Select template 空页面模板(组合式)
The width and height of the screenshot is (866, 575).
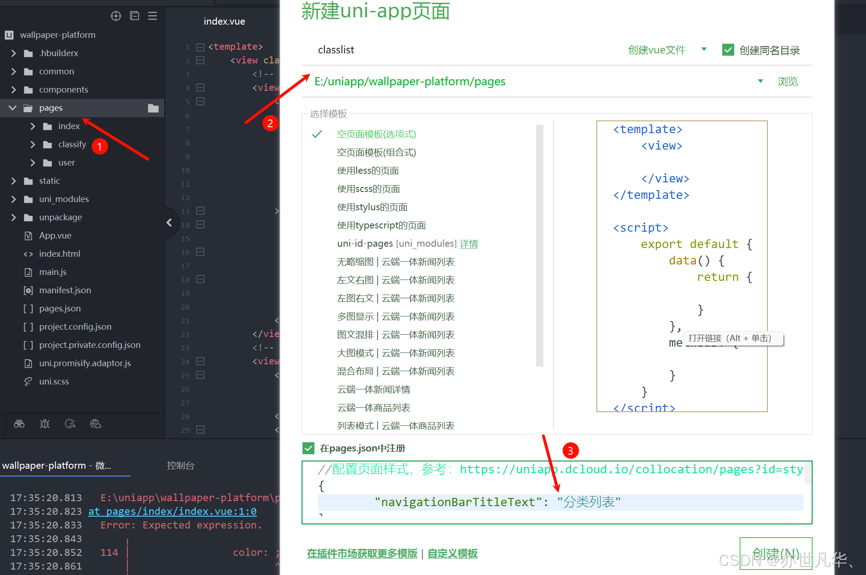tap(376, 152)
